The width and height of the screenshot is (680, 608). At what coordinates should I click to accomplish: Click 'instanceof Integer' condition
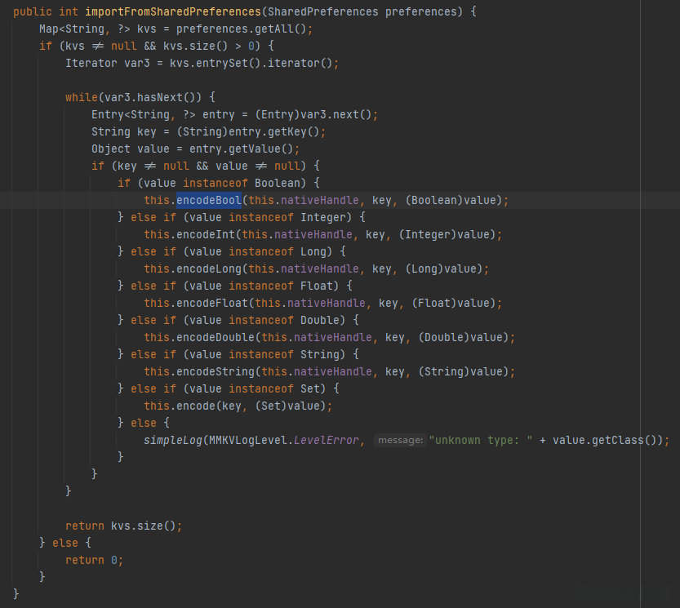click(x=287, y=217)
